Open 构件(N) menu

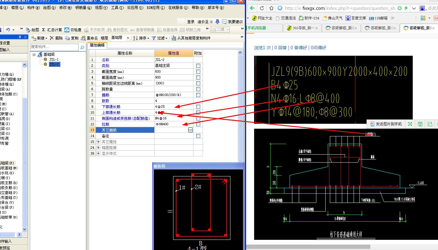[x=33, y=8]
